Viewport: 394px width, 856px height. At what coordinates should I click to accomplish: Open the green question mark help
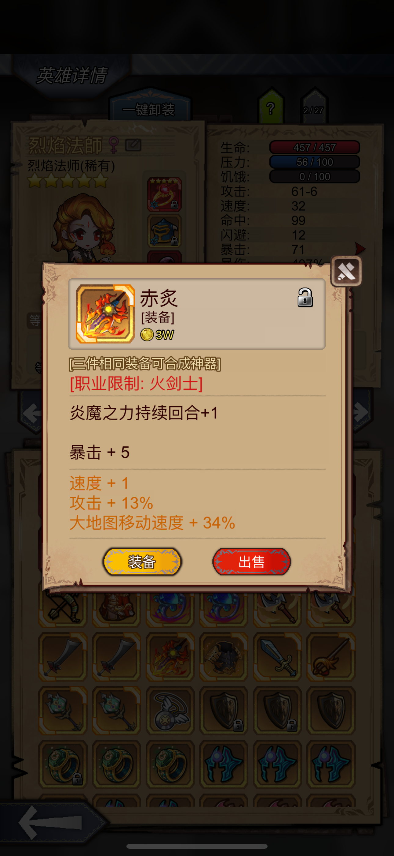[271, 107]
